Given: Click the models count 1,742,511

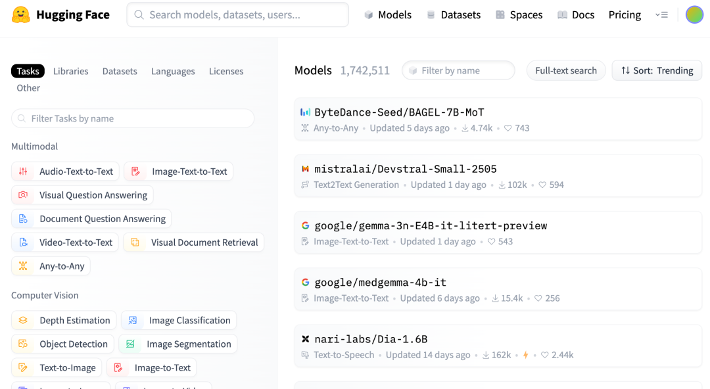Looking at the screenshot, I should pos(365,71).
